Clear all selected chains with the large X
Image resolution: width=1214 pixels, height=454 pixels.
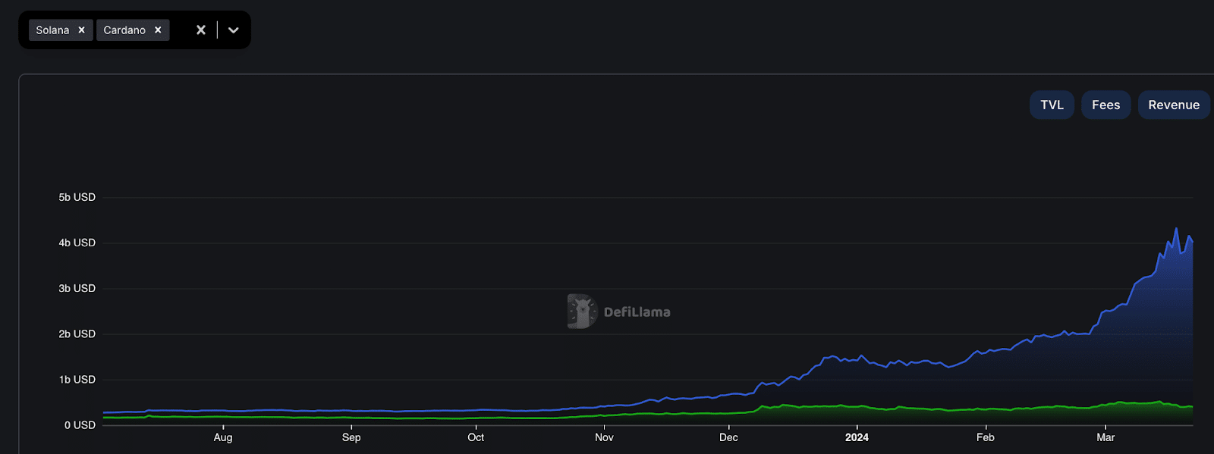(x=201, y=30)
